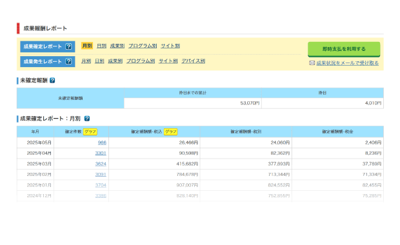Viewport: 400px width, 245px height.
Task: Click the 4,010円 yesterday amount
Action: point(373,103)
